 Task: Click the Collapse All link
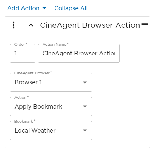coord(71,8)
